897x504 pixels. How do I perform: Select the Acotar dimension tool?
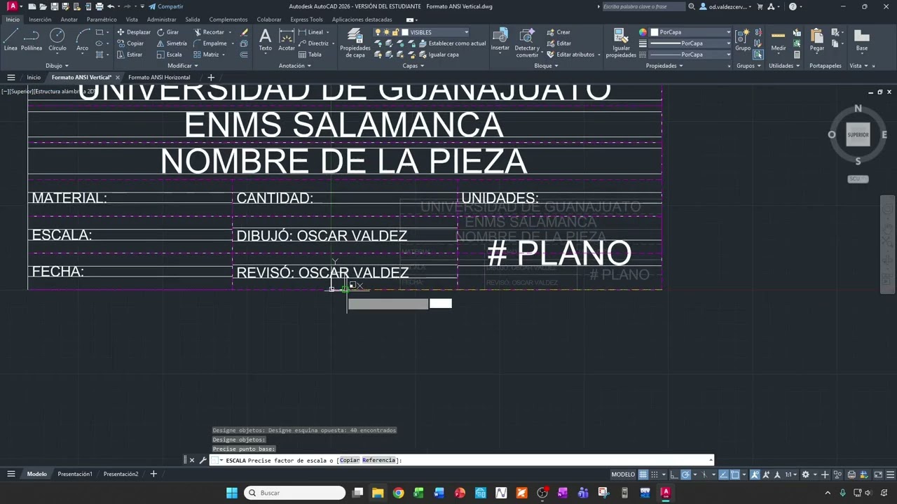[x=287, y=40]
